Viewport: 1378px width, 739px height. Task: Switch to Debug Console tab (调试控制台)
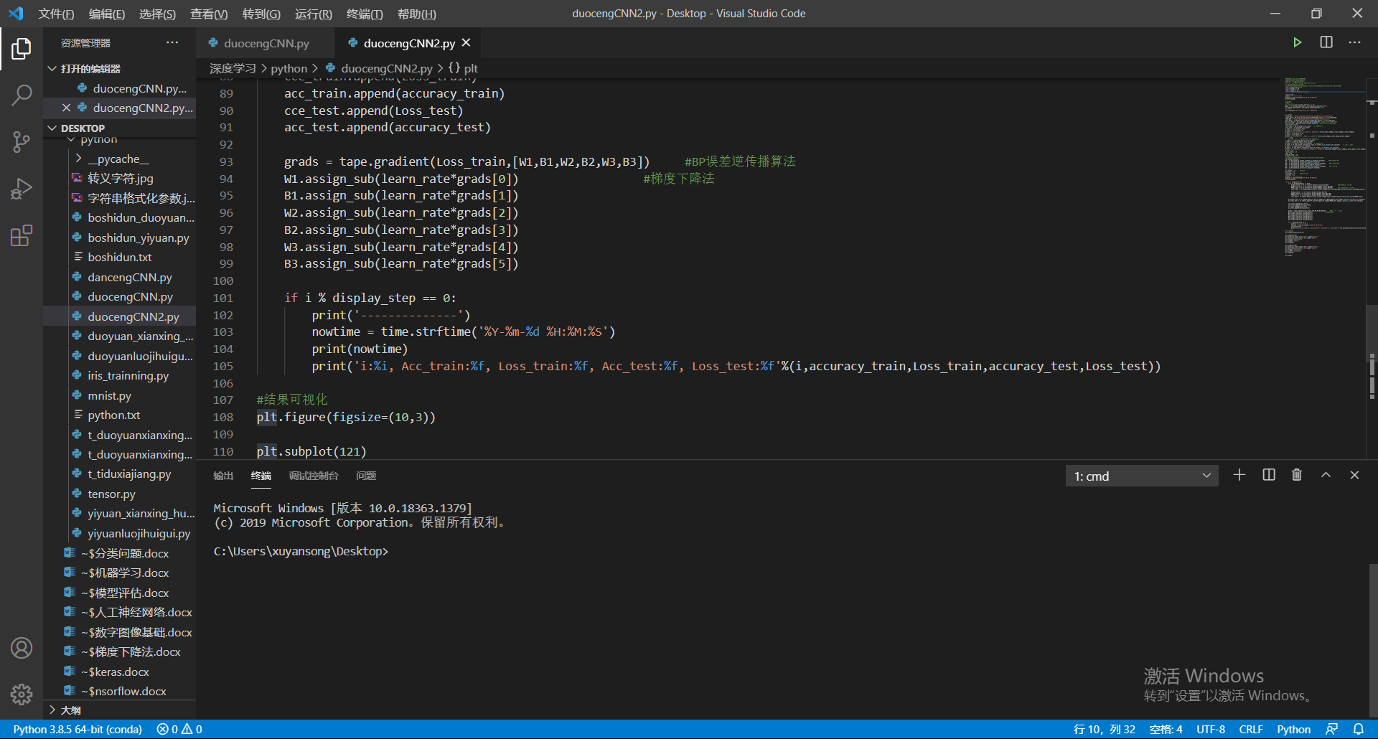pyautogui.click(x=313, y=476)
